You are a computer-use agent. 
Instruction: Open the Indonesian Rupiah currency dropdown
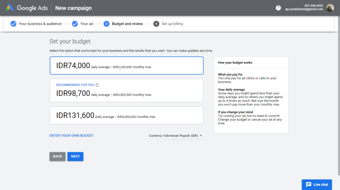click(180, 136)
